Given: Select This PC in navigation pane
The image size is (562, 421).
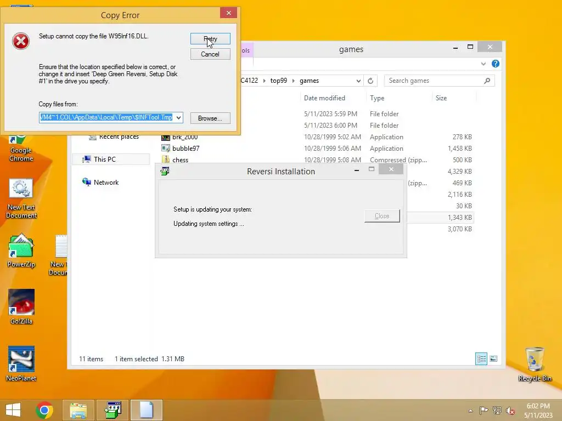Looking at the screenshot, I should pos(111,160).
